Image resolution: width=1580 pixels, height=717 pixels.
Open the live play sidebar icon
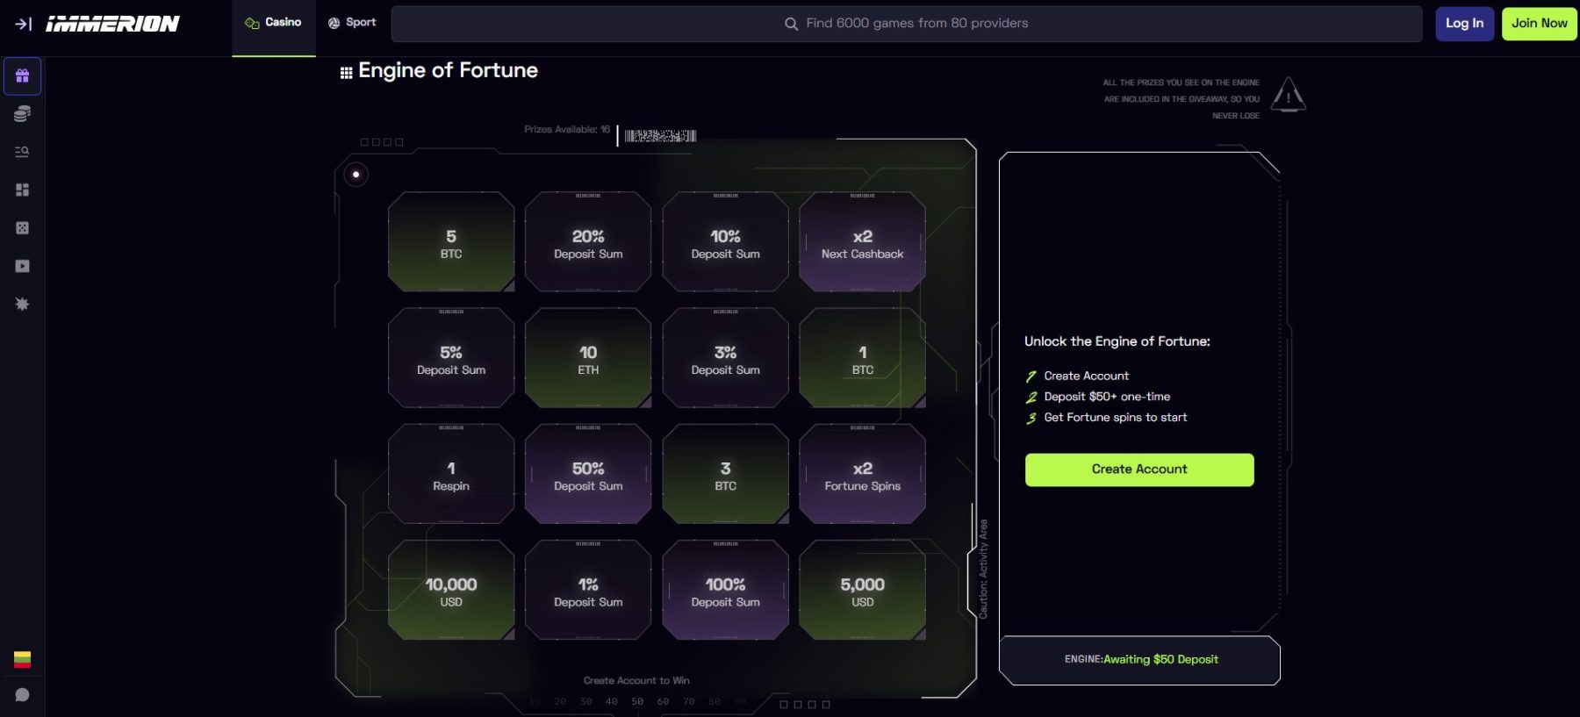(23, 266)
